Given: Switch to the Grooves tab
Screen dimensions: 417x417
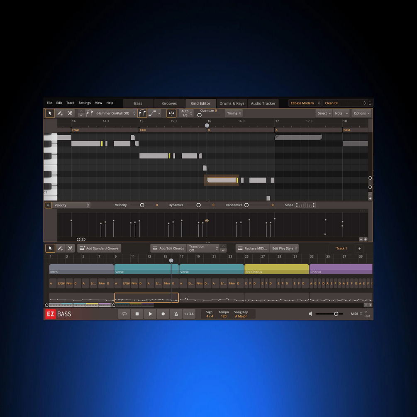Looking at the screenshot, I should [x=169, y=103].
